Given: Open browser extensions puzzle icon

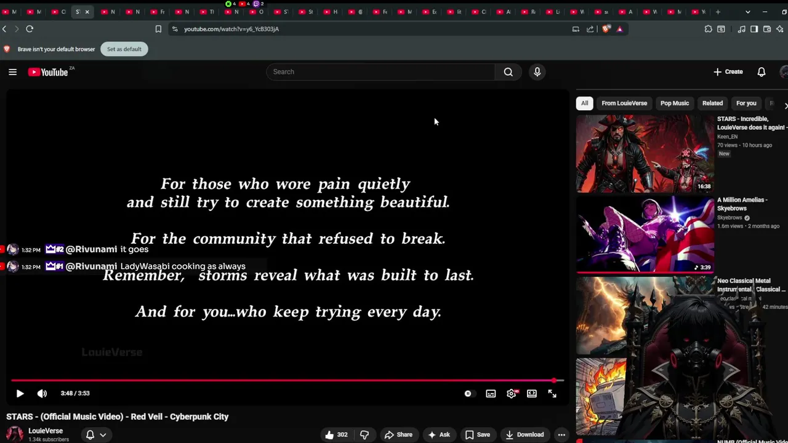Looking at the screenshot, I should click(x=708, y=29).
